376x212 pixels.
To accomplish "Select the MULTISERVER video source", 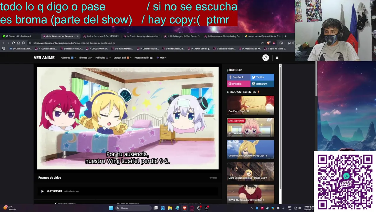I will click(x=127, y=191).
